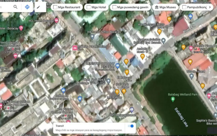Select the orange cafe pin near Bitcoin Island
Screen dimensions: 217x136
coord(190,62)
